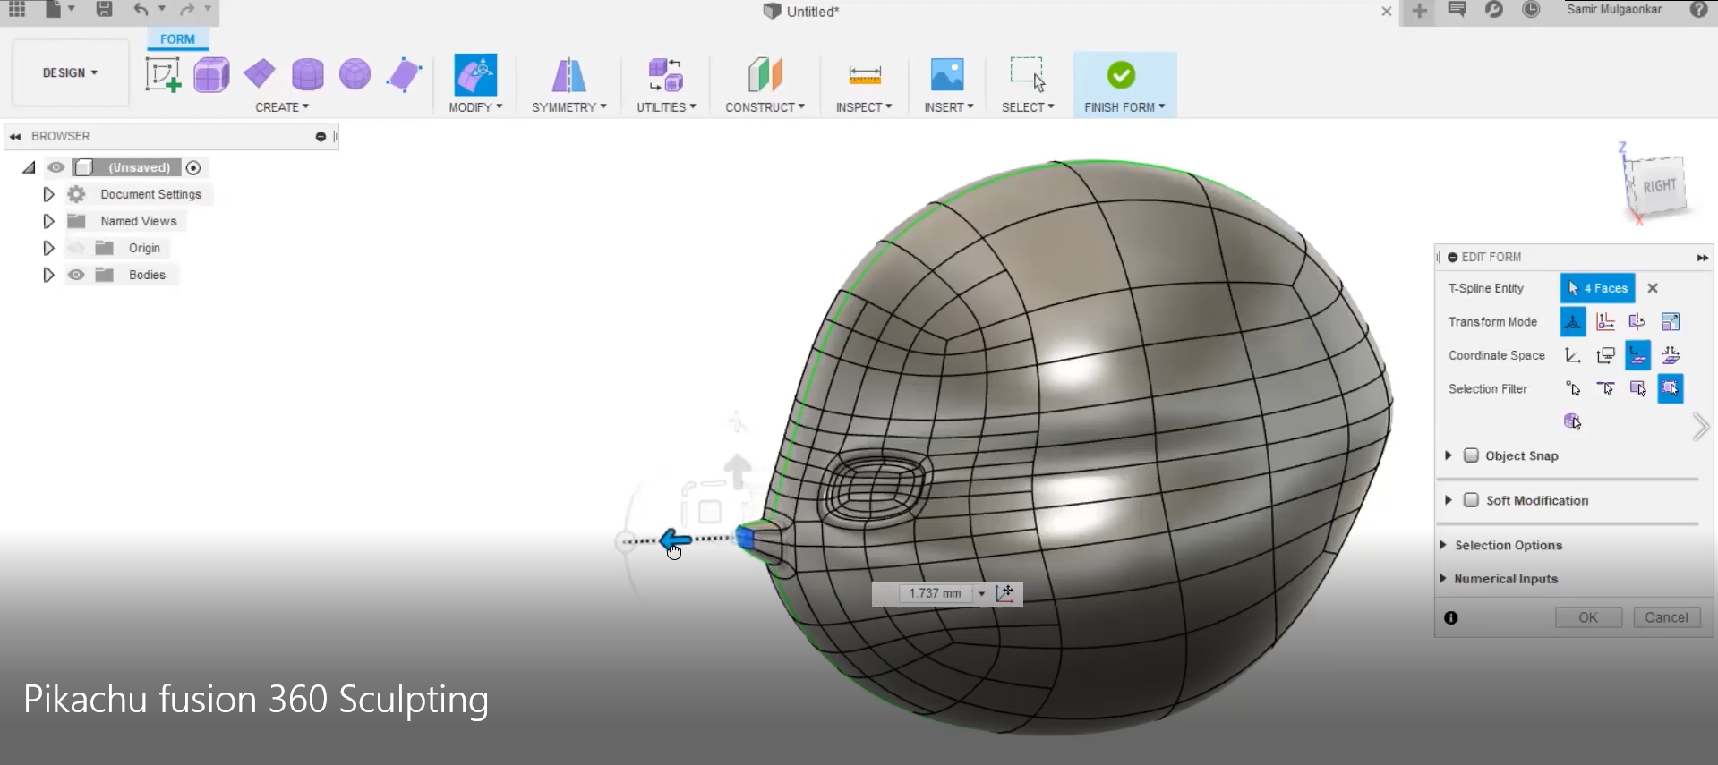Image resolution: width=1718 pixels, height=765 pixels.
Task: Select the Mirror symmetry tool icon
Action: tap(568, 74)
